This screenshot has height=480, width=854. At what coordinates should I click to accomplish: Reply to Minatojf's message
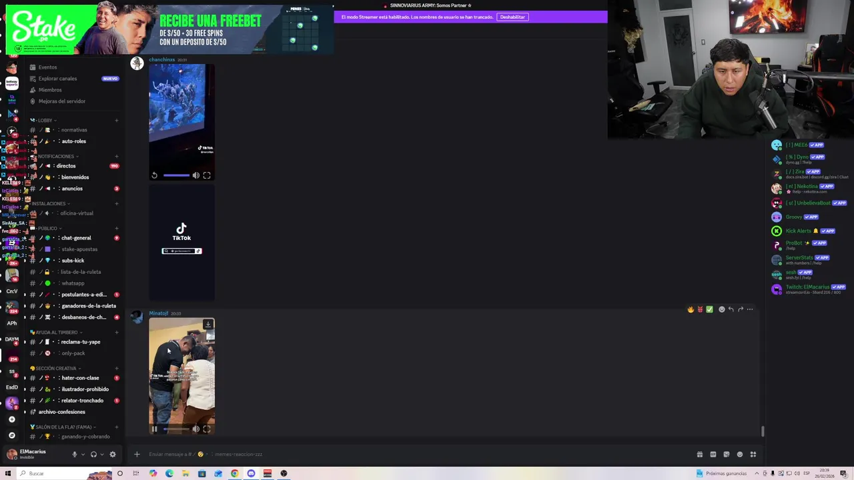[731, 309]
